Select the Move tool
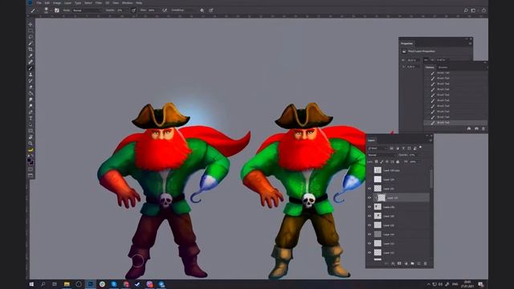 tap(31, 24)
